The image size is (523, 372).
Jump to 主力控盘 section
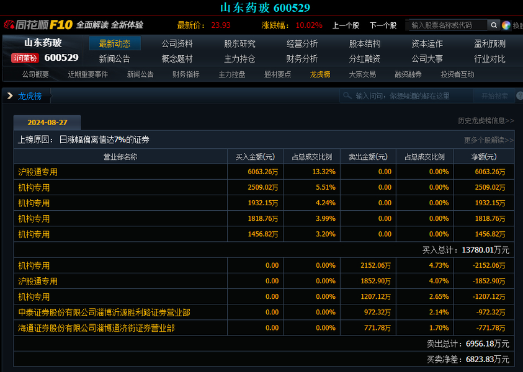click(x=232, y=74)
